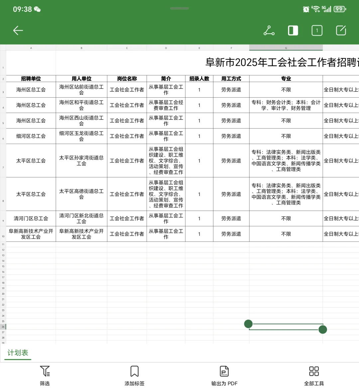The width and height of the screenshot is (359, 390).
Task: Open the 筛选 filter tool
Action: [x=45, y=376]
